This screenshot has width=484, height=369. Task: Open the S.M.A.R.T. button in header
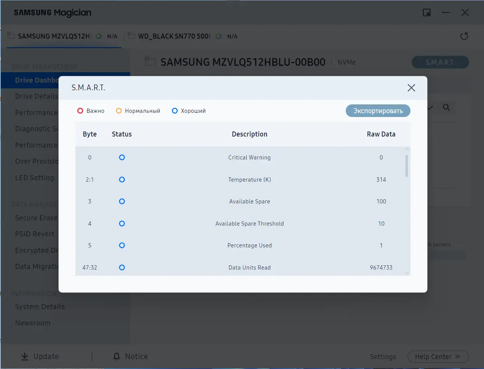(440, 62)
